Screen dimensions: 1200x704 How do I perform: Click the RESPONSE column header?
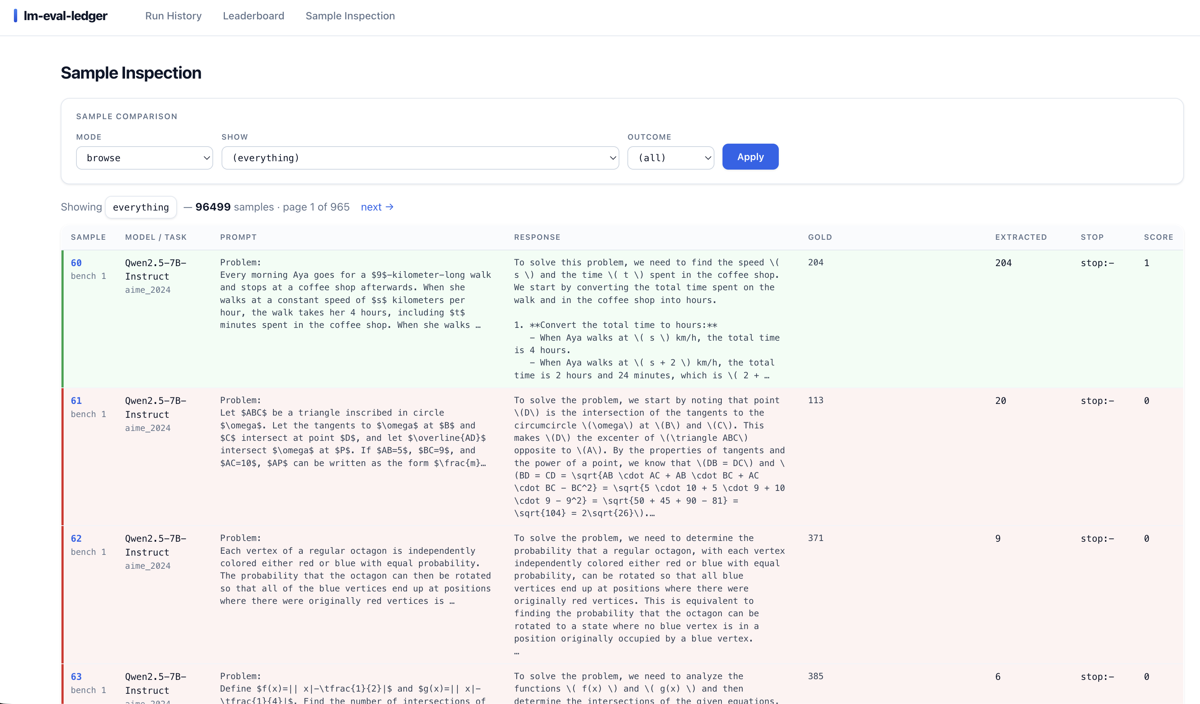click(537, 237)
